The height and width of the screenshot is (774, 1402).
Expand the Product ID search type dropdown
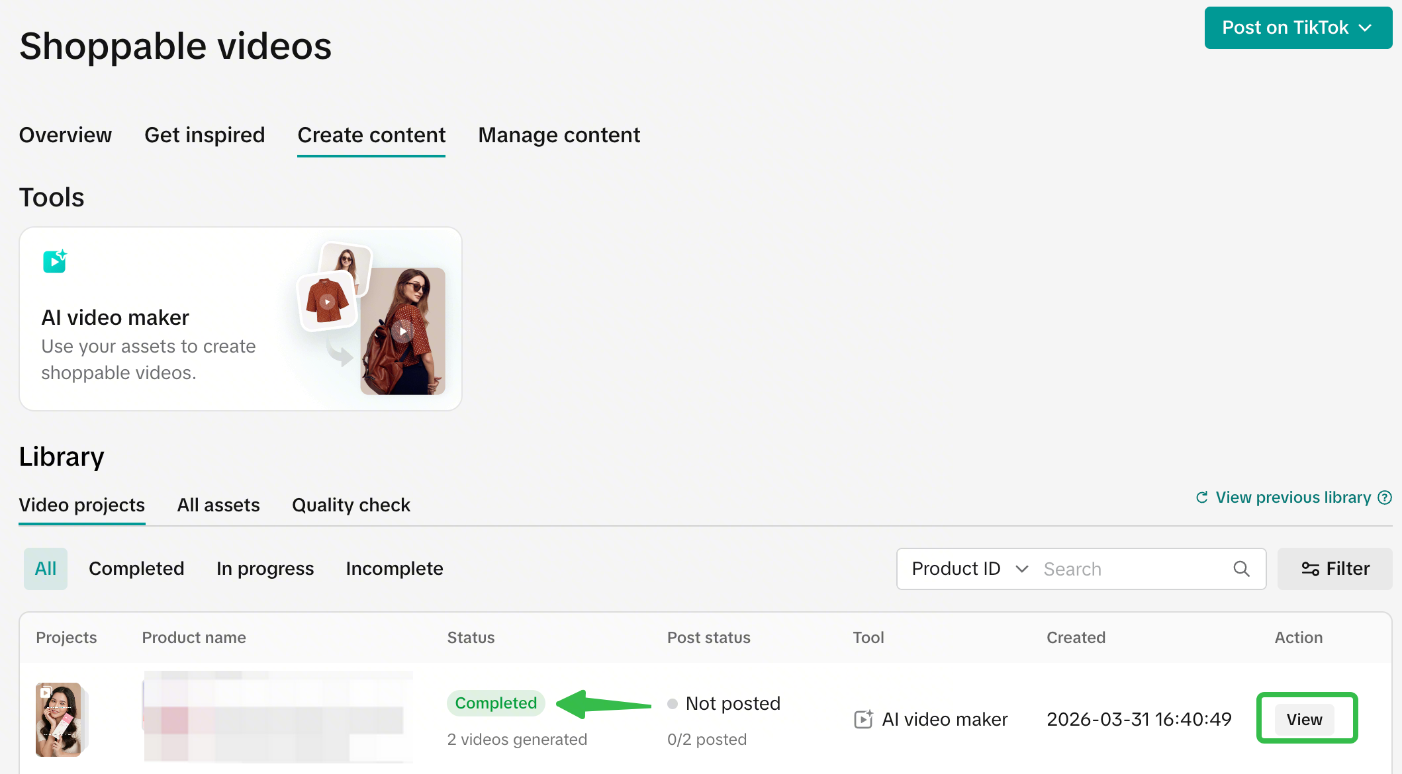click(970, 569)
